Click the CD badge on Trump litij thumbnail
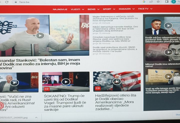Image resolution: width=180 pixels, height=123 pixels. coord(46,89)
